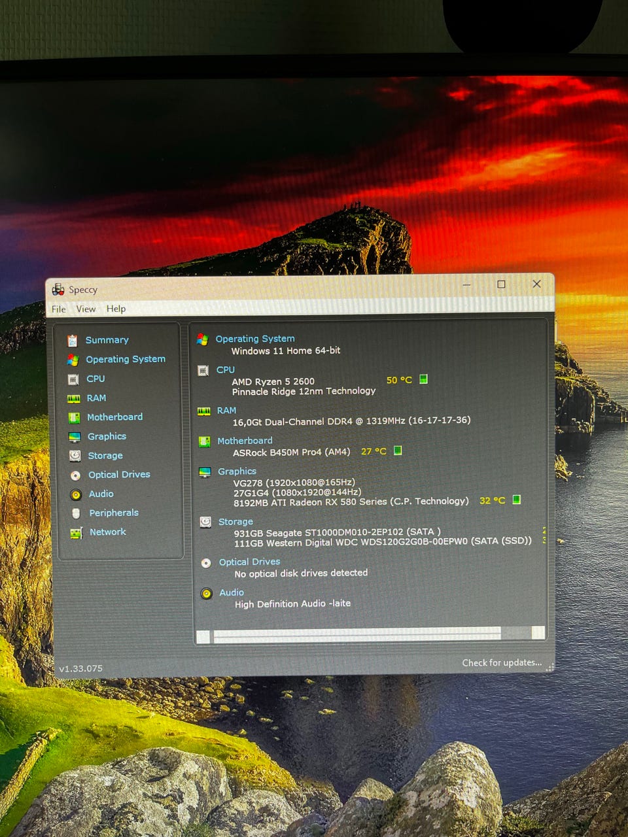
Task: Click the Network icon in sidebar
Action: point(77,533)
